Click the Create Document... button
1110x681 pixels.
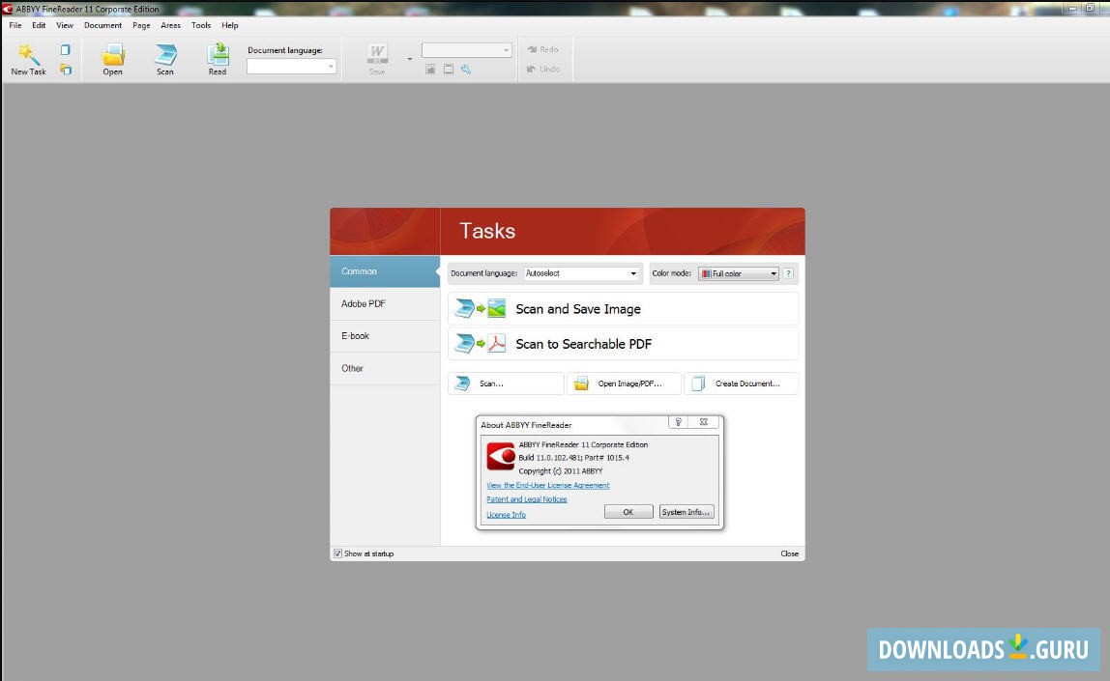[x=742, y=383]
